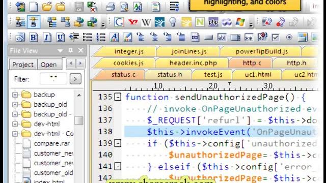Insert an HTML radio button element icon
The image size is (326, 183).
289,37
